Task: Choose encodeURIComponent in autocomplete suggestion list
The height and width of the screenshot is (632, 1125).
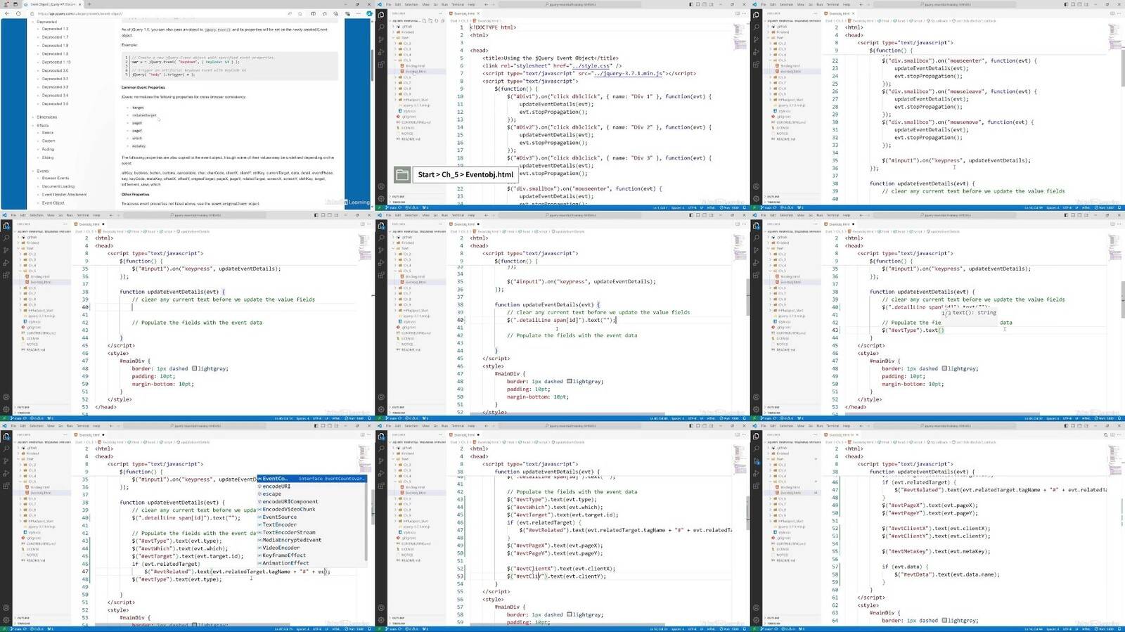Action: coord(290,502)
